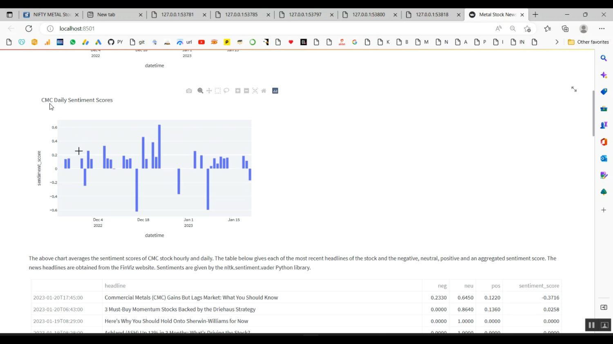
Task: Sort table by the headline column
Action: pyautogui.click(x=262, y=286)
